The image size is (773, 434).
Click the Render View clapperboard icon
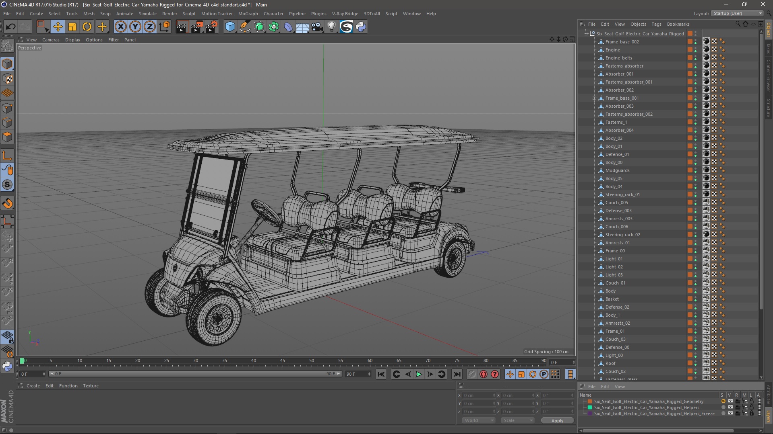coord(182,27)
